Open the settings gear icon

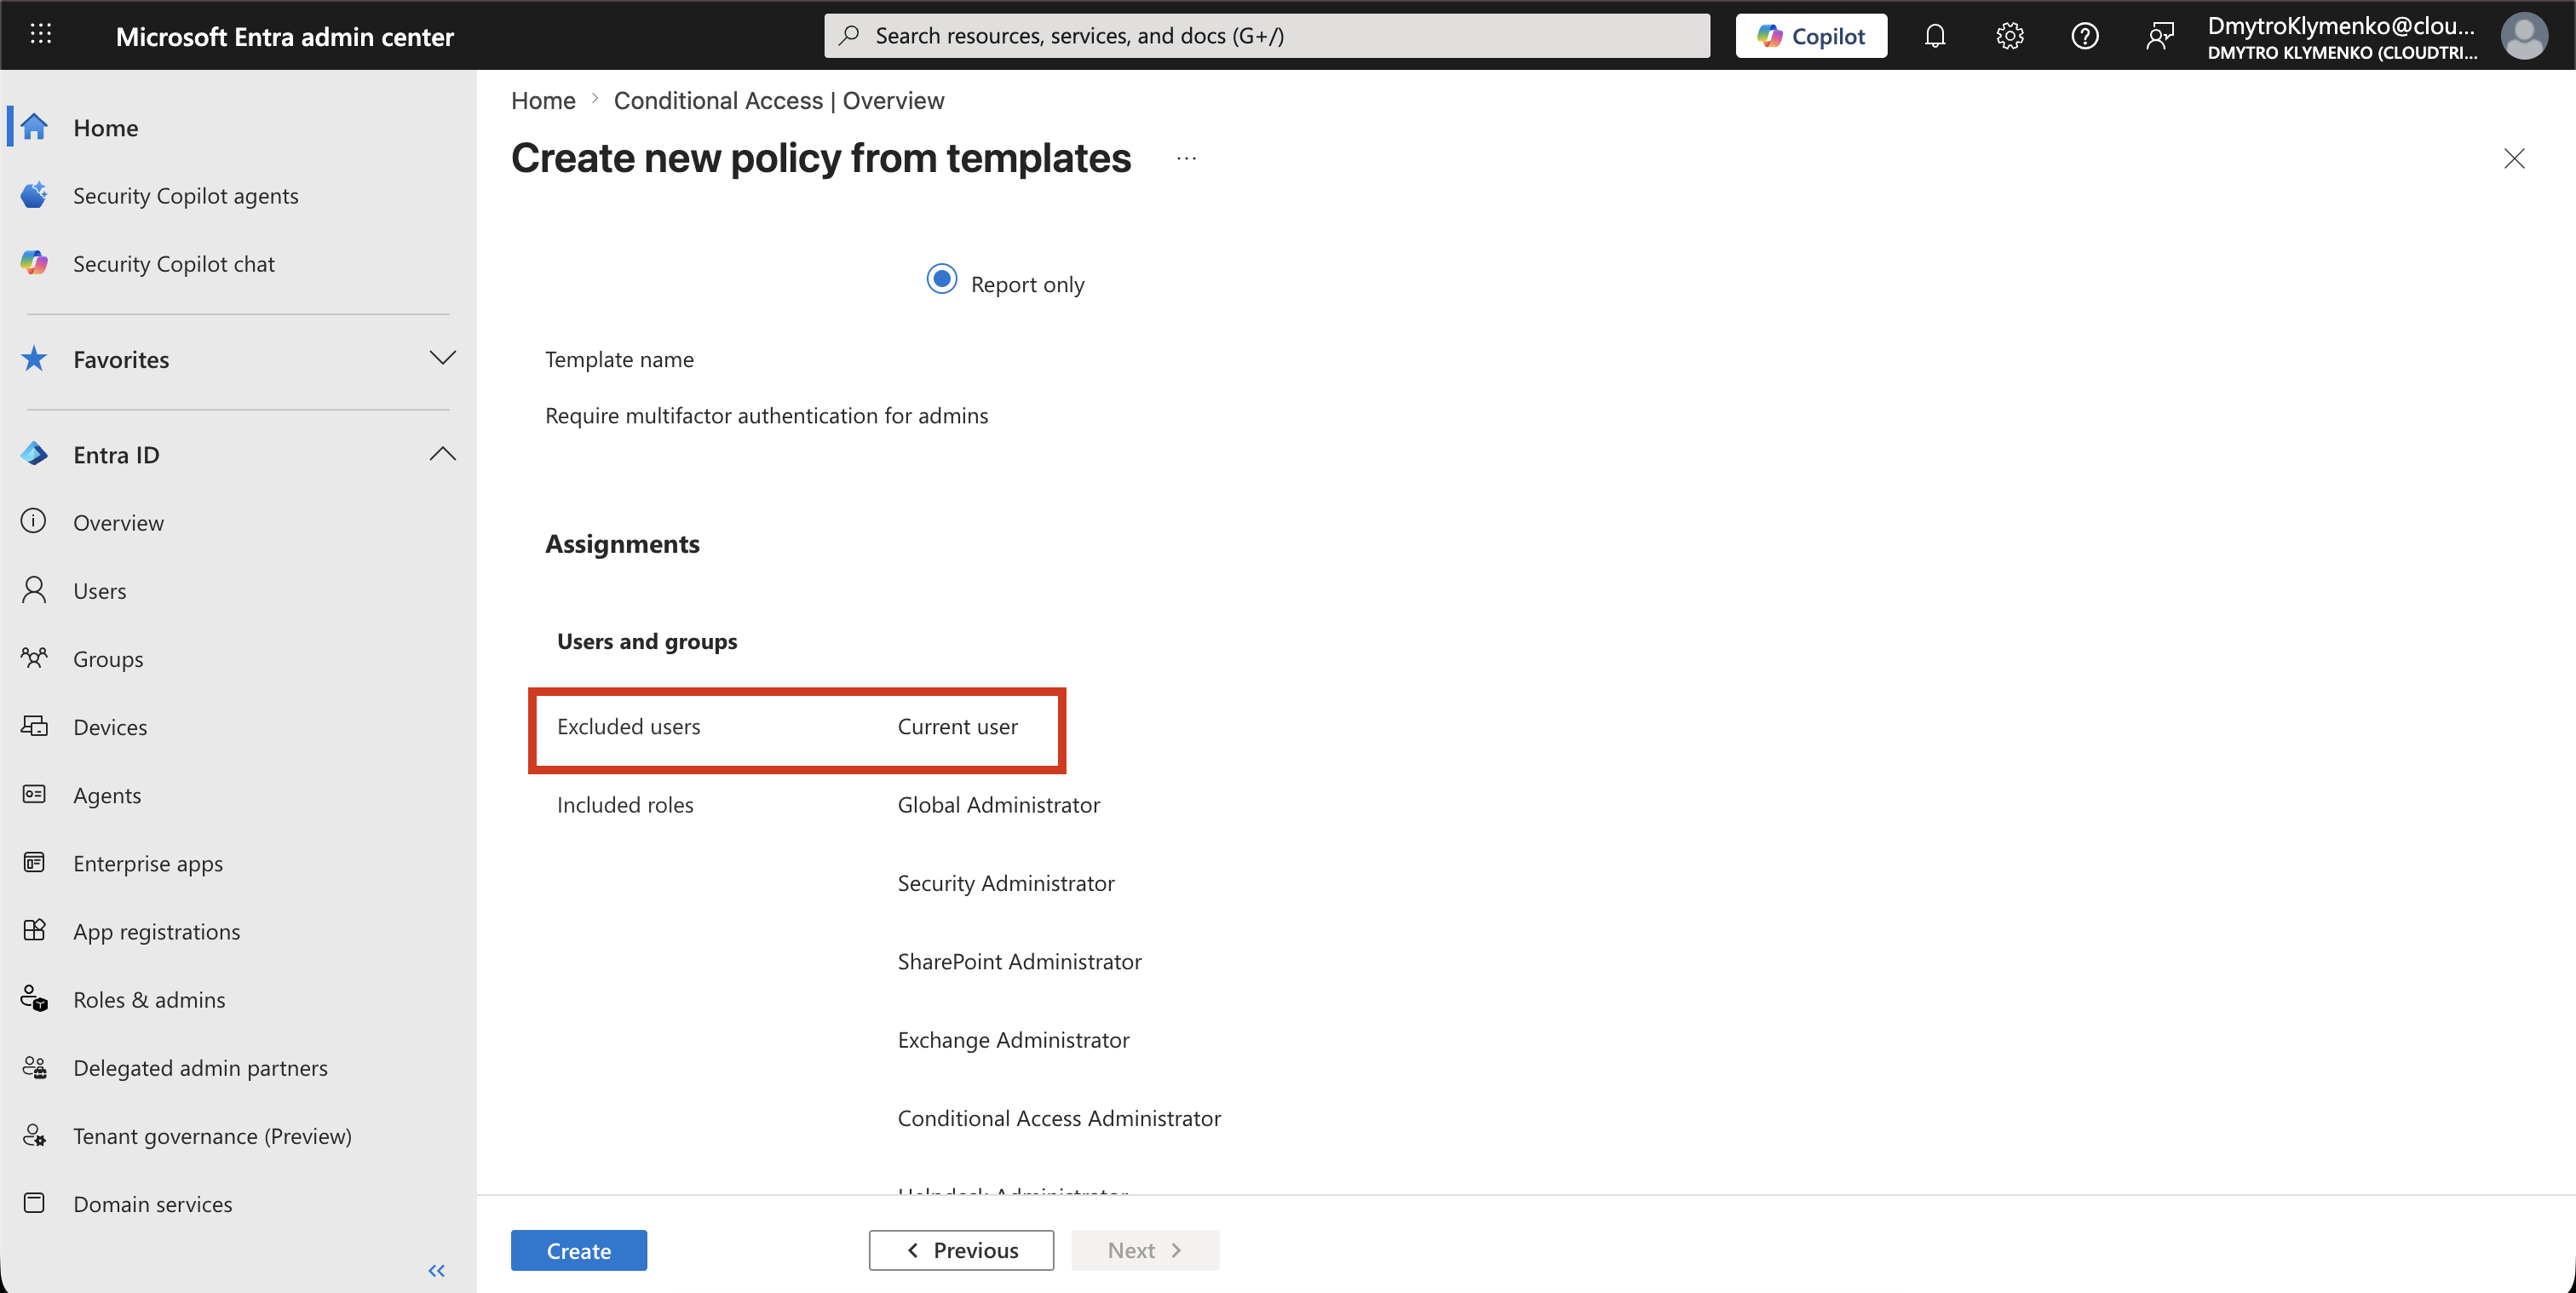(x=2010, y=36)
